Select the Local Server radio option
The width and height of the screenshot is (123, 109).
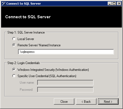pyautogui.click(x=14, y=39)
